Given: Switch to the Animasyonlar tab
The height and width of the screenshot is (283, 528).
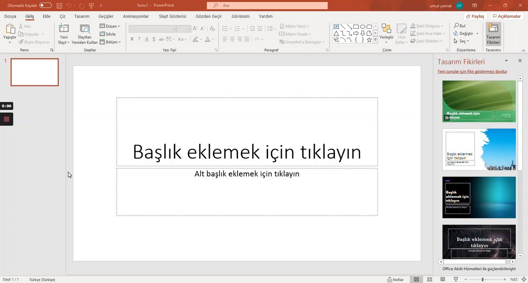Looking at the screenshot, I should 136,16.
